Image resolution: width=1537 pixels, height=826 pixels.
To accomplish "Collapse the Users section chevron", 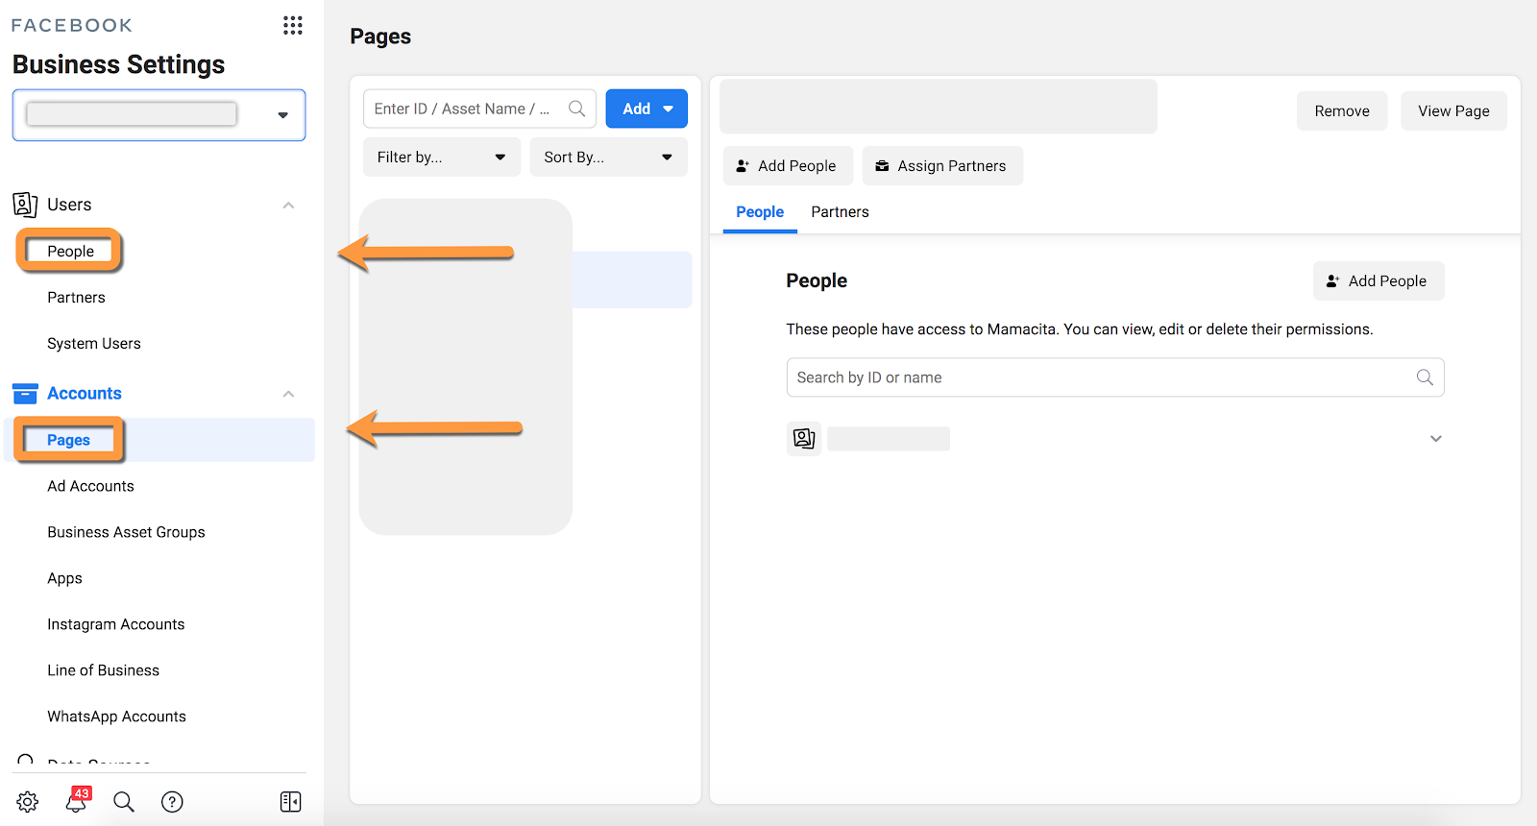I will (288, 206).
